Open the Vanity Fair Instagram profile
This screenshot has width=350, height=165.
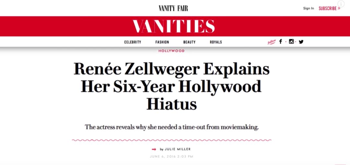coord(291,42)
